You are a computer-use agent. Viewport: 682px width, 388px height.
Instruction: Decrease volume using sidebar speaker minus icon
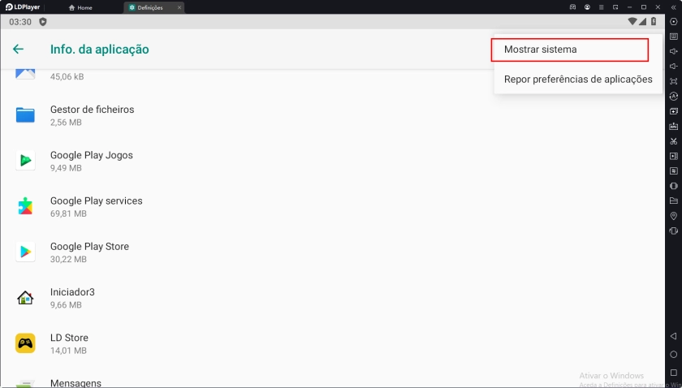tap(674, 66)
